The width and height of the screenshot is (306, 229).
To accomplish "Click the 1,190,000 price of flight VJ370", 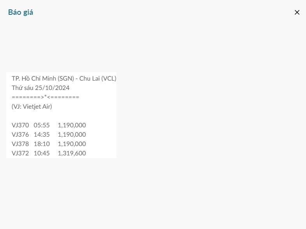I will pos(72,125).
